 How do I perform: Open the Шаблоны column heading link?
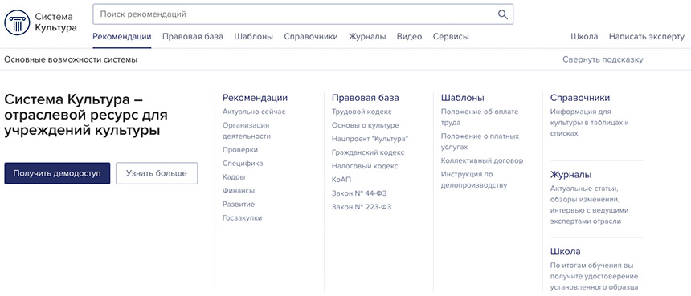(x=462, y=98)
